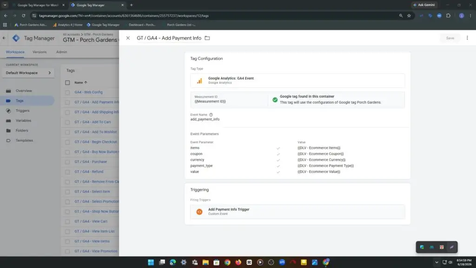Viewport: 476px width, 268px height.
Task: Switch to the Admin tab
Action: pyautogui.click(x=61, y=52)
